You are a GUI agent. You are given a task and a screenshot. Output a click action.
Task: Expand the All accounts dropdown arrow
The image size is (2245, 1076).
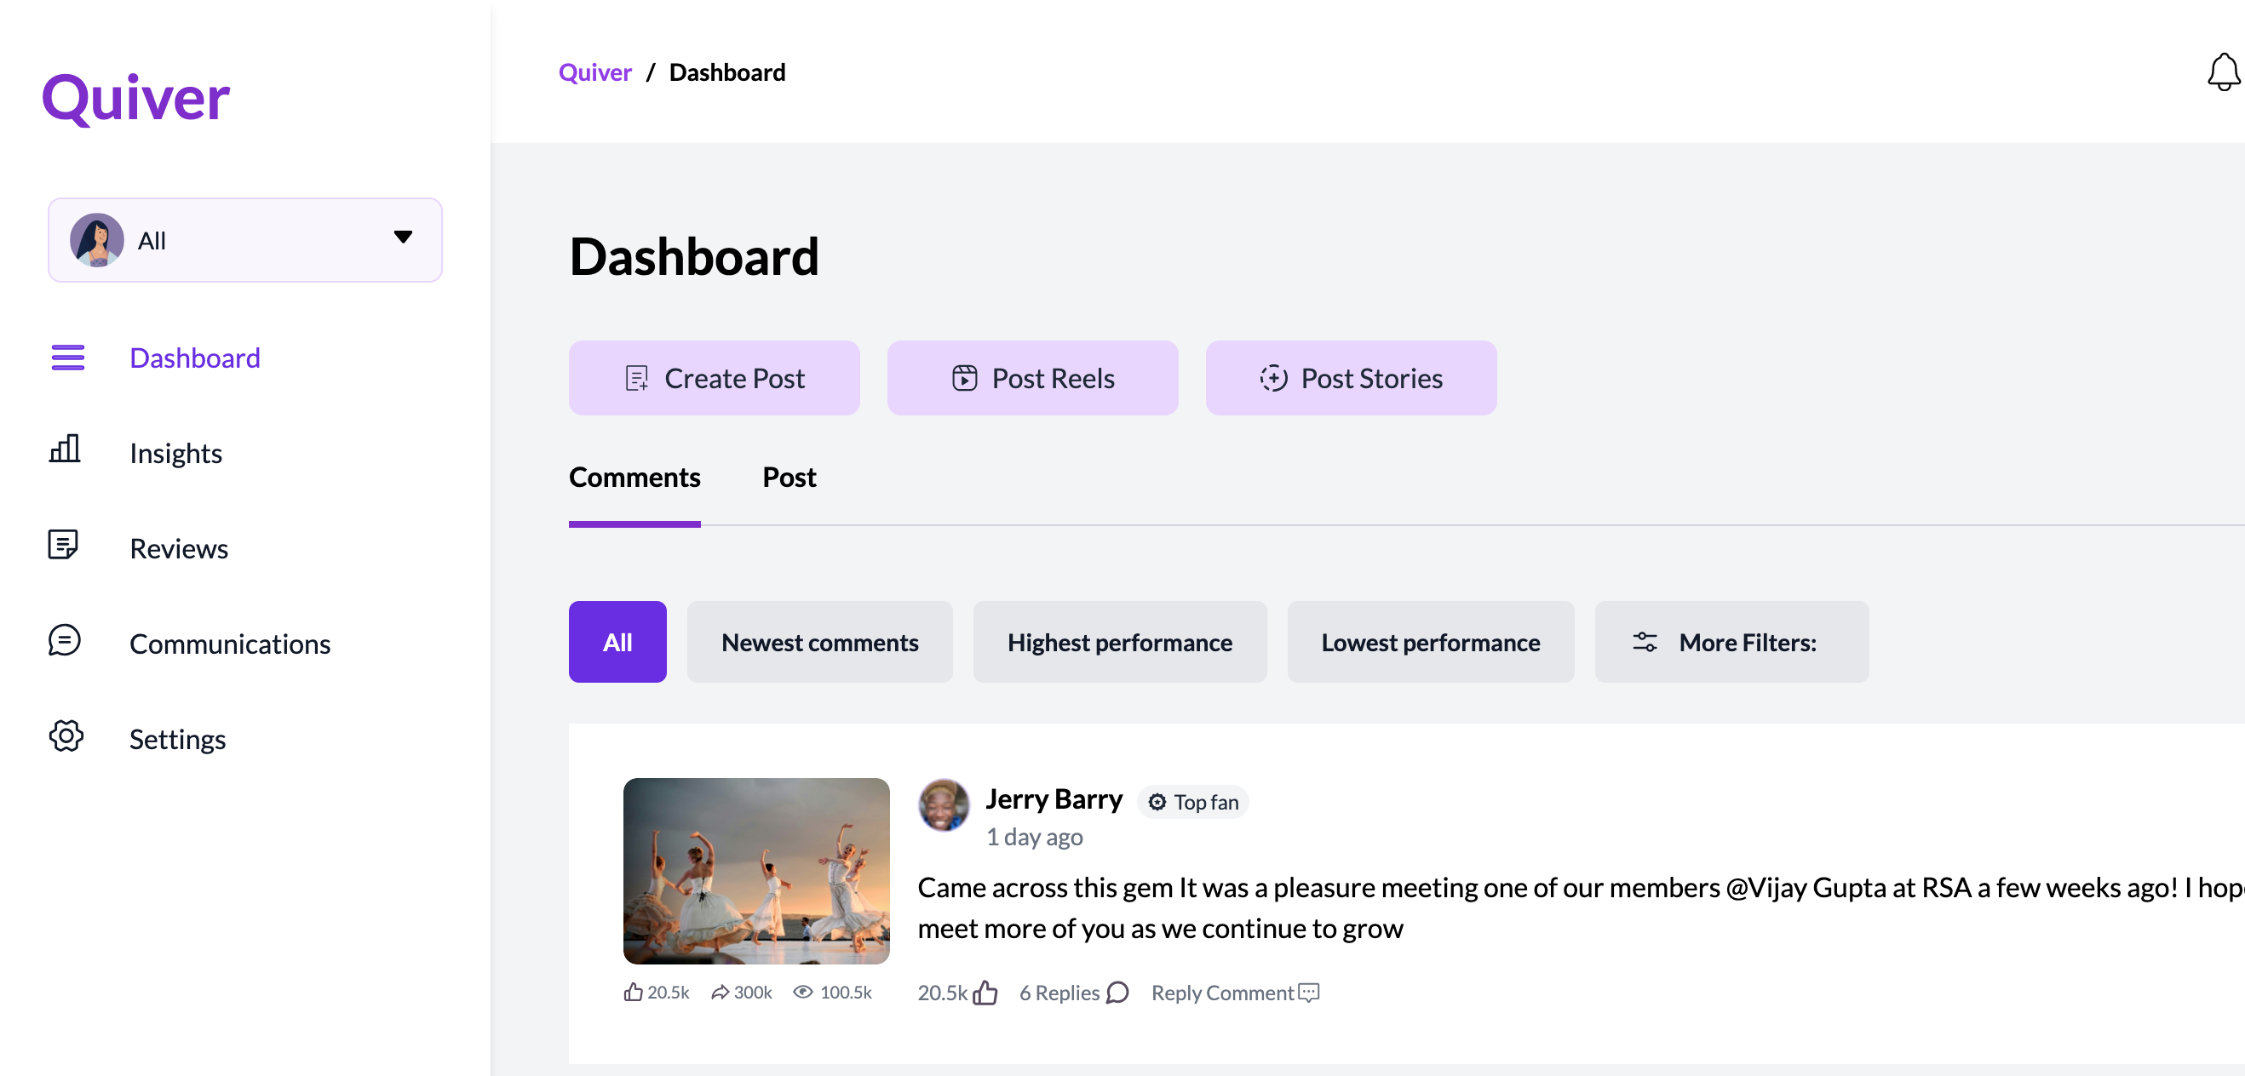[x=403, y=236]
